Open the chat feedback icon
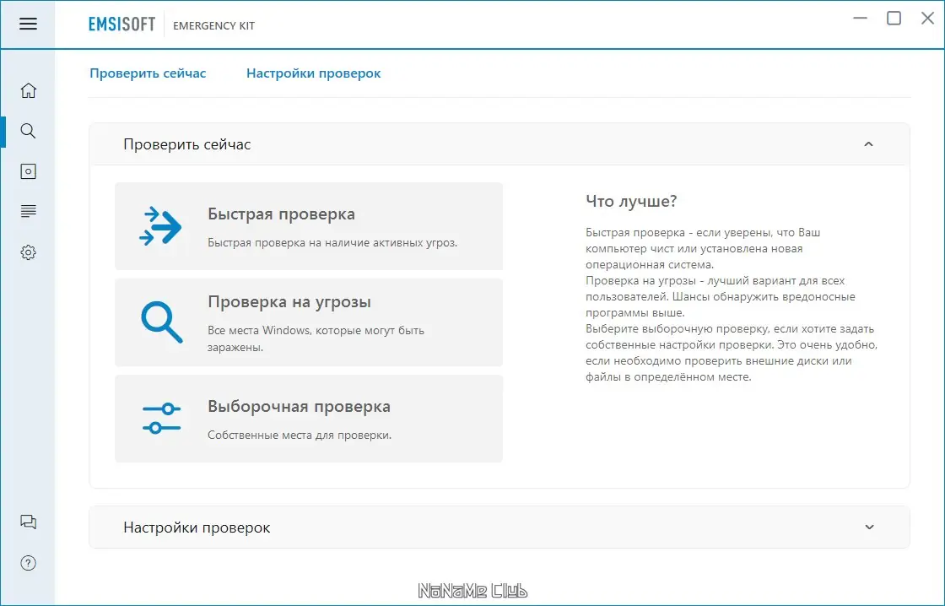This screenshot has height=606, width=945. 29,522
